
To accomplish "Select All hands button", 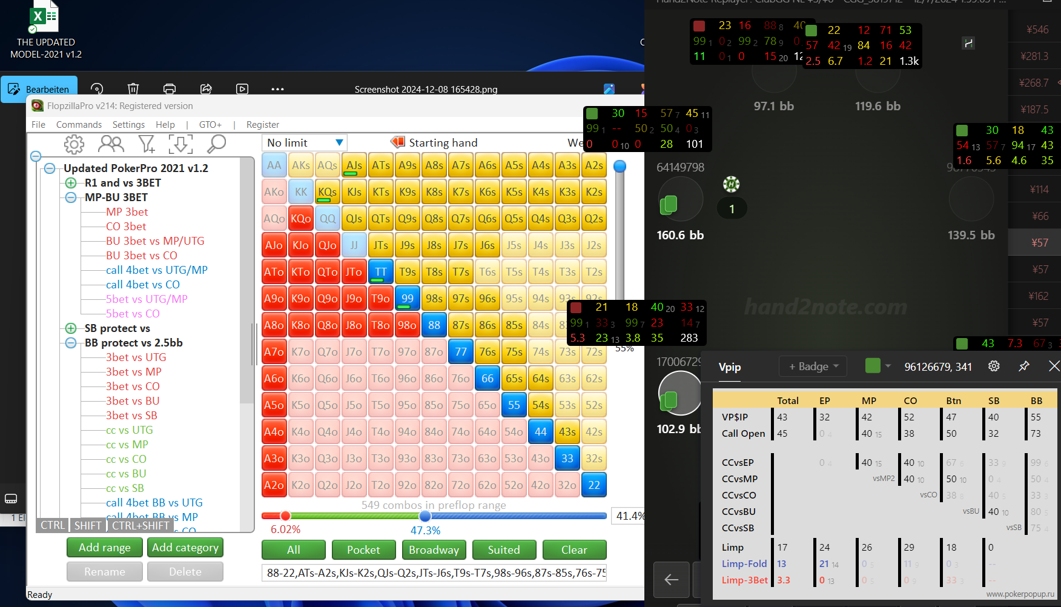I will click(x=294, y=549).
